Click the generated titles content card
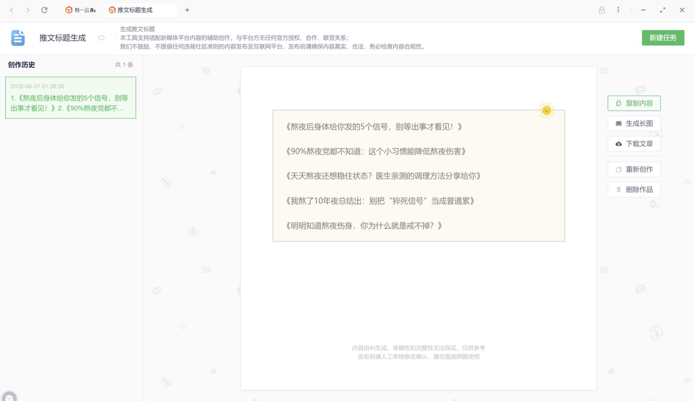 (418, 175)
